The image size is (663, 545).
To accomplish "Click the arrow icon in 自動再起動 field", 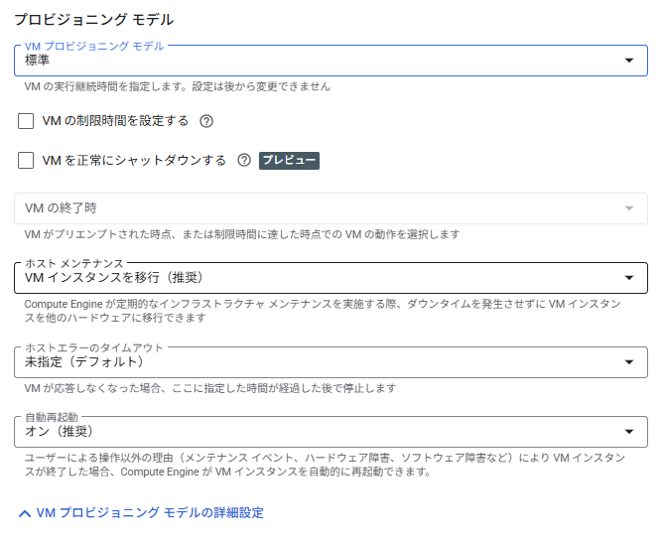I will point(628,431).
